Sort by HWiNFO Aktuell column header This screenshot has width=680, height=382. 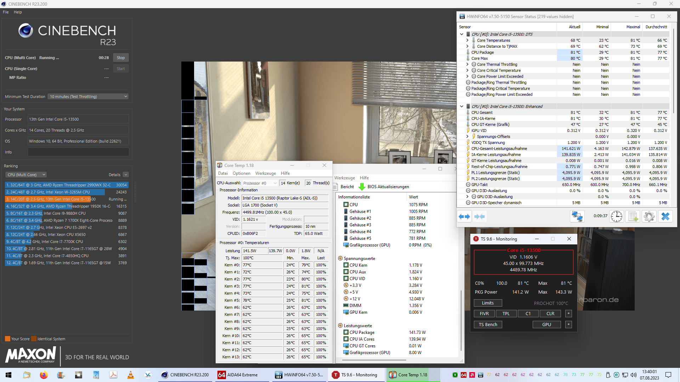(x=574, y=27)
